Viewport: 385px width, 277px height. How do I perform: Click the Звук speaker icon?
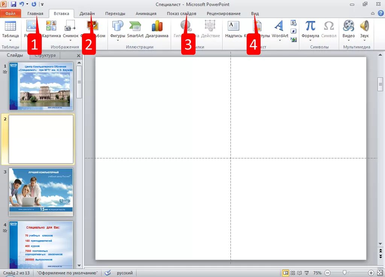pos(364,26)
